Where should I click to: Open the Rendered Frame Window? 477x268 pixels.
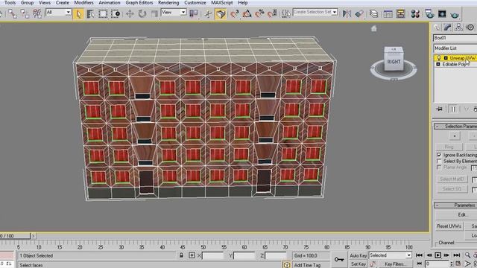point(442,13)
